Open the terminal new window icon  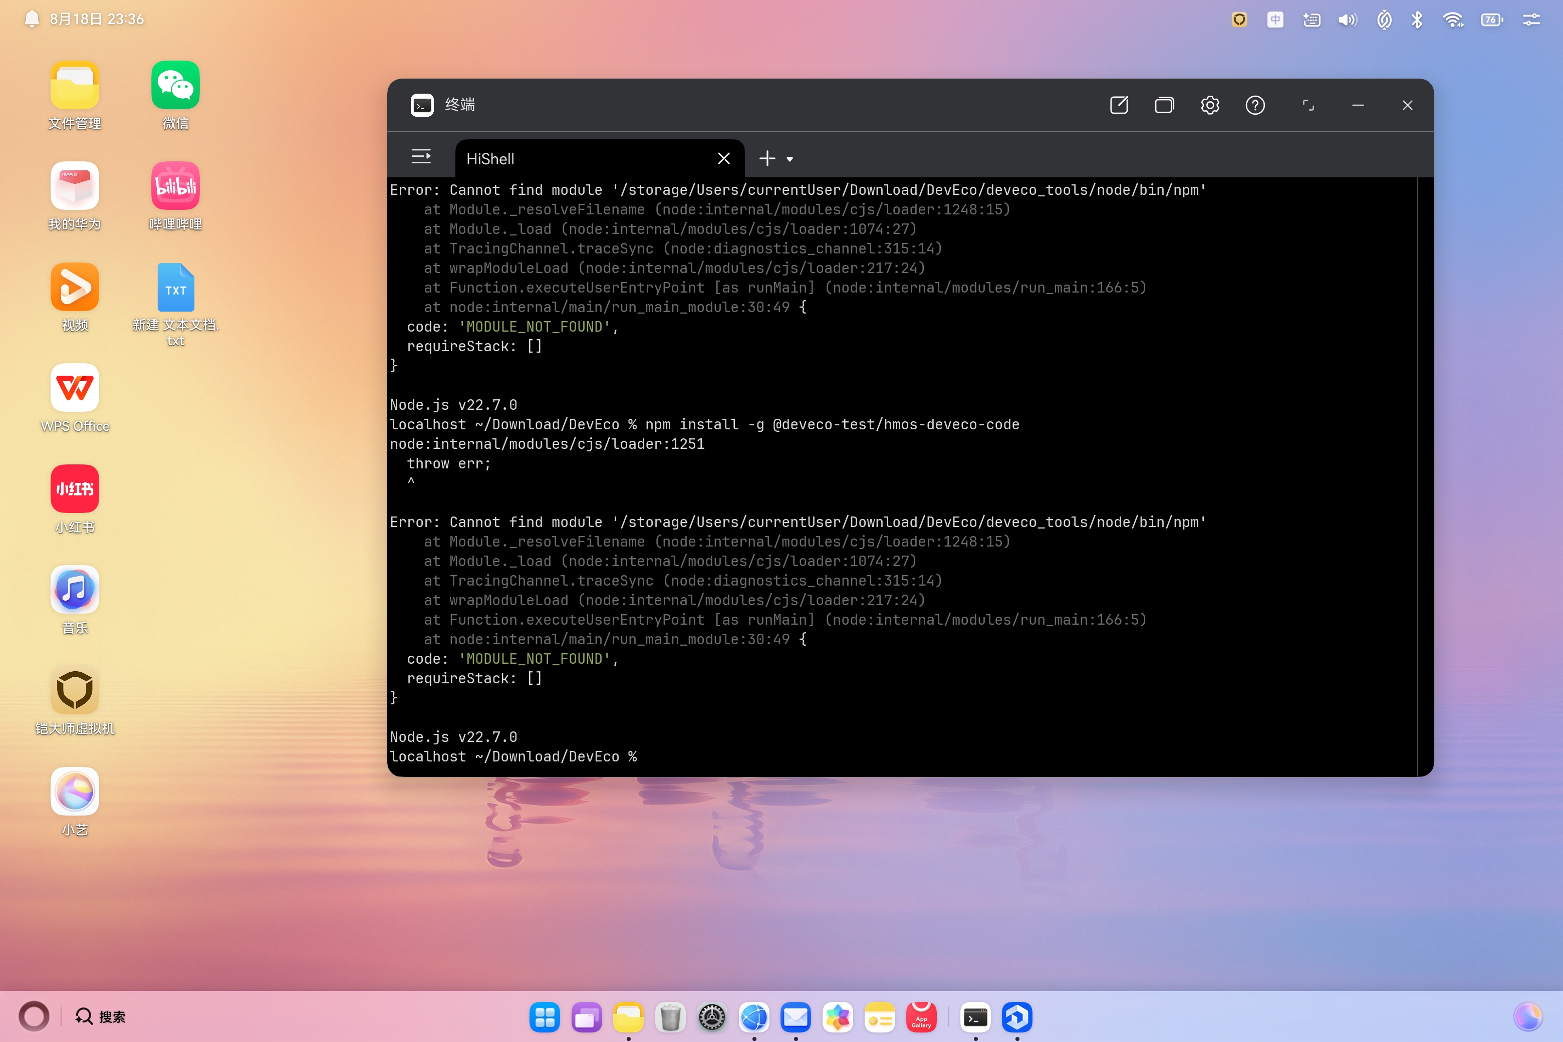click(1119, 105)
